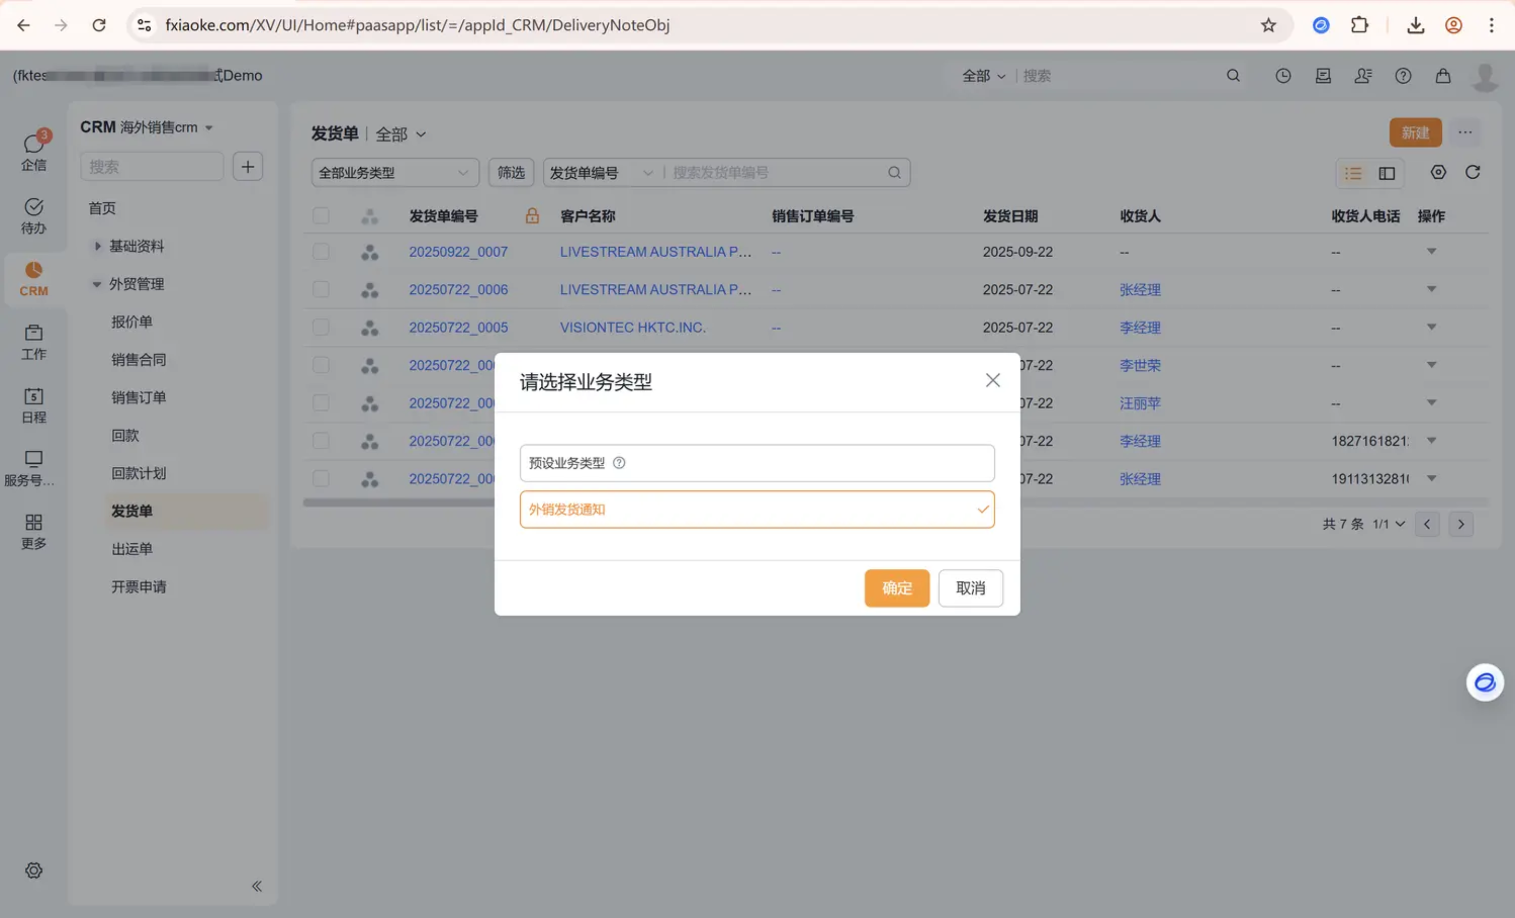
Task: Click the table refresh icon
Action: [1472, 172]
